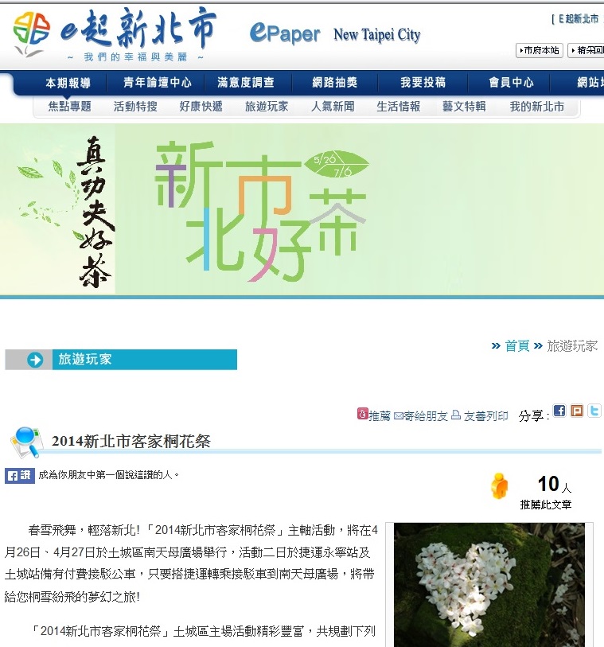The height and width of the screenshot is (647, 604).
Task: Switch to the 藝文特輯 tab
Action: (x=464, y=107)
